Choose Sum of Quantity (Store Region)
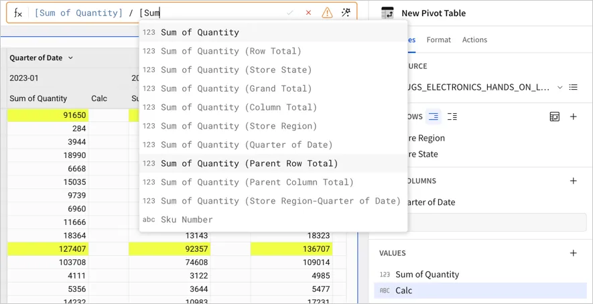The image size is (593, 304). click(273, 126)
